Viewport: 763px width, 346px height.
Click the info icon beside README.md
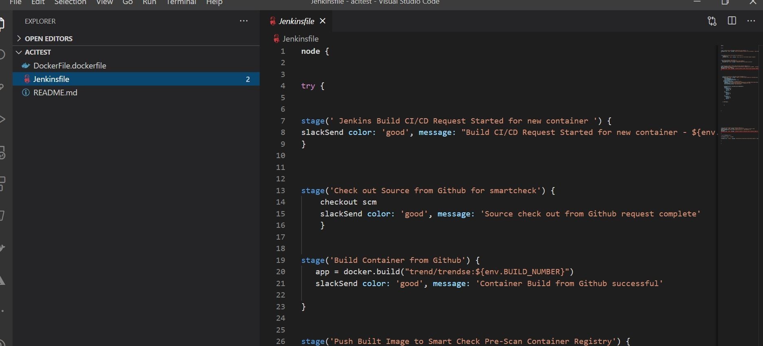pos(26,93)
